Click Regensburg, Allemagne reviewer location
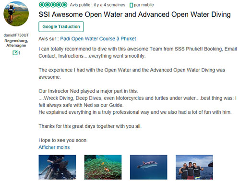Image resolution: width=240 pixels, height=182 pixels. coord(16,43)
